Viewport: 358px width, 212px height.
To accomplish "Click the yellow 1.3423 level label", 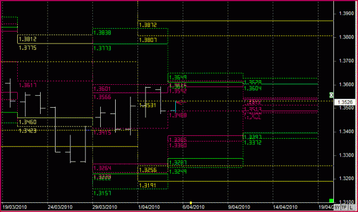I will 27,131.
